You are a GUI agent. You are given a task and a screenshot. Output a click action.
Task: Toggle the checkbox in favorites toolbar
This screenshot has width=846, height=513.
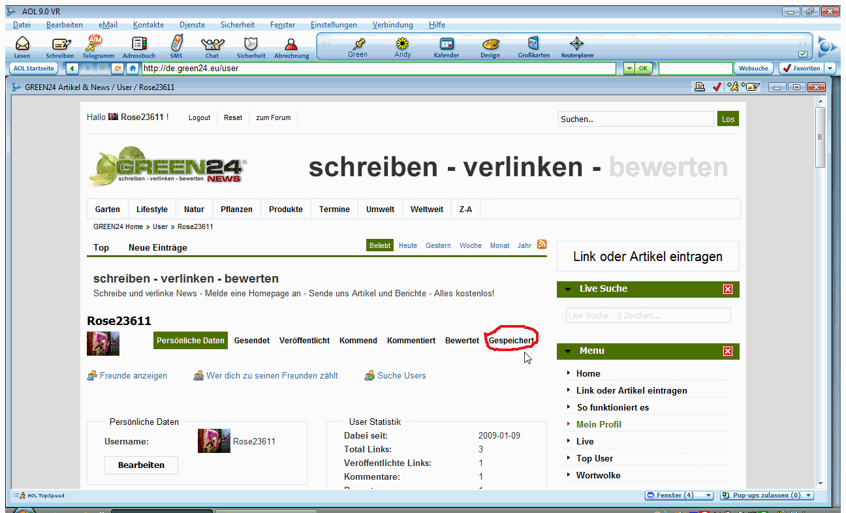[803, 54]
